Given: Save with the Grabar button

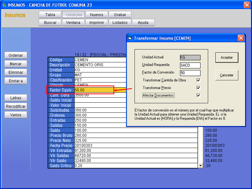Looking at the screenshot, I should click(120, 15).
